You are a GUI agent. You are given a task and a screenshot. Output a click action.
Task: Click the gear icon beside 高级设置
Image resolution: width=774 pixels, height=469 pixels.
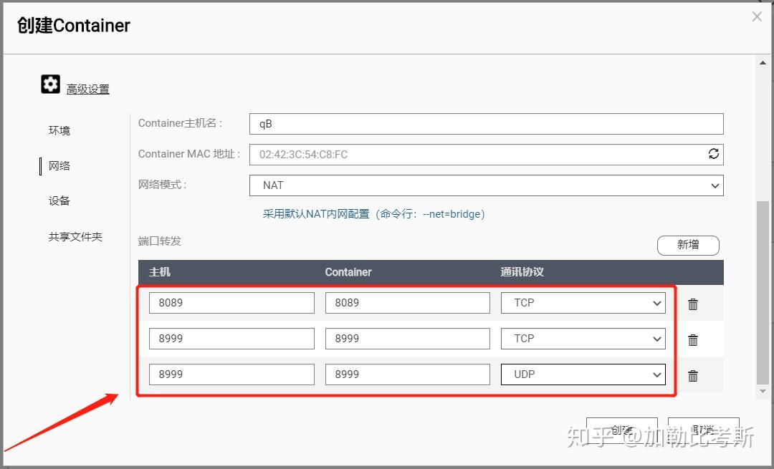50,84
